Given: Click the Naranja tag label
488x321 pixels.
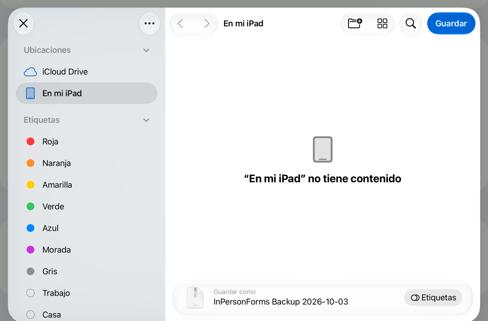Looking at the screenshot, I should pos(57,163).
